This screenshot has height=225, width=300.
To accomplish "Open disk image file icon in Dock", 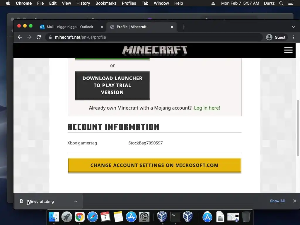I will click(x=220, y=217).
